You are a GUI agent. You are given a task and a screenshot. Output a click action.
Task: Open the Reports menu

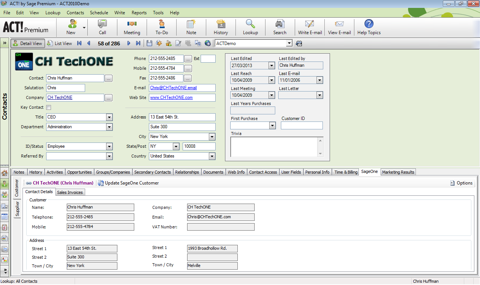pyautogui.click(x=139, y=13)
